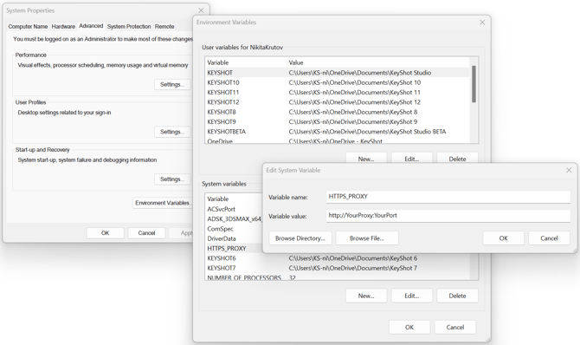580x345 pixels.
Task: Select KEYSHOT12 in user variables
Action: click(x=338, y=102)
